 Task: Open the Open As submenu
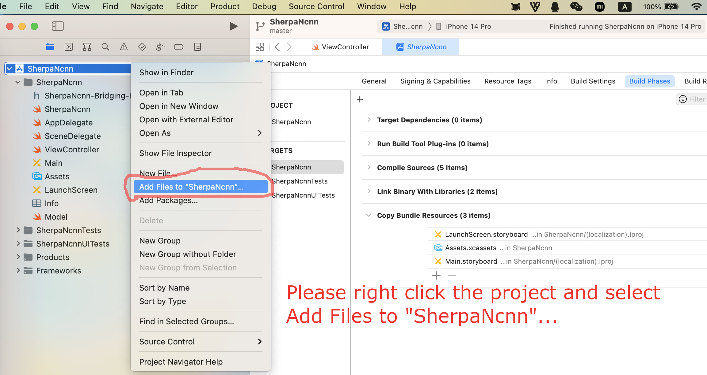pyautogui.click(x=201, y=133)
